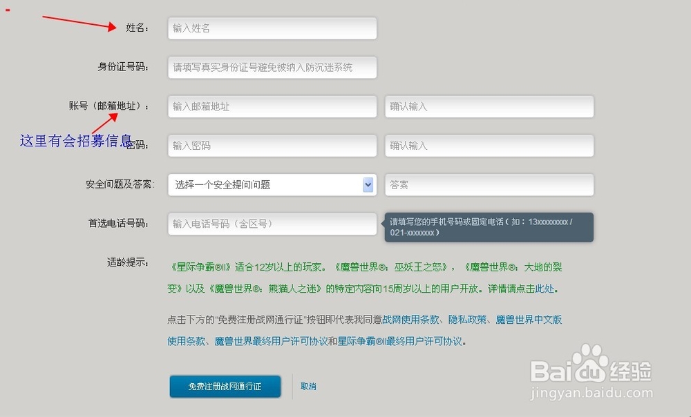The image size is (691, 417).
Task: Open the 战网使用条款 link
Action: tap(410, 320)
